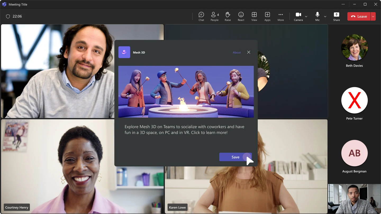This screenshot has height=214, width=381.
Task: Click the Pete Turner name text
Action: [x=355, y=118]
